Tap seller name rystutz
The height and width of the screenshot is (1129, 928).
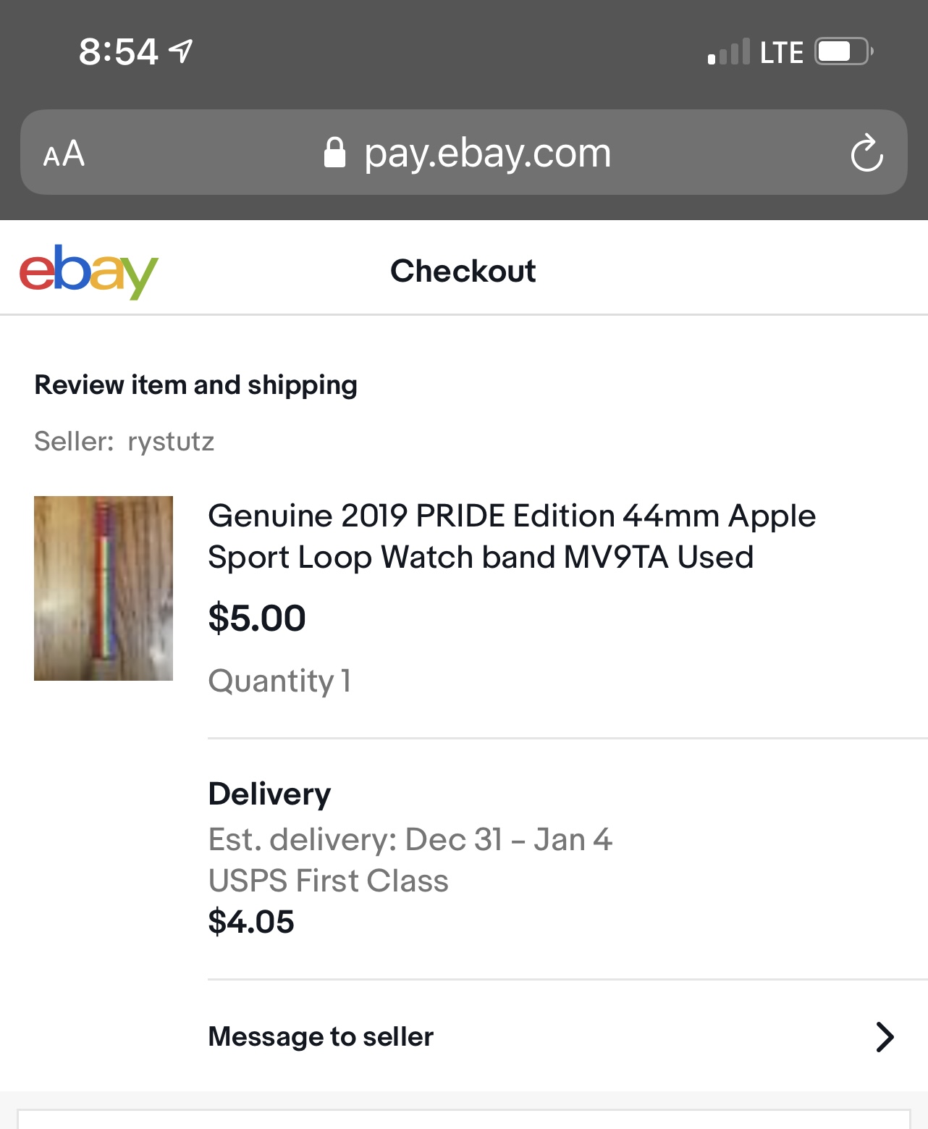(171, 441)
